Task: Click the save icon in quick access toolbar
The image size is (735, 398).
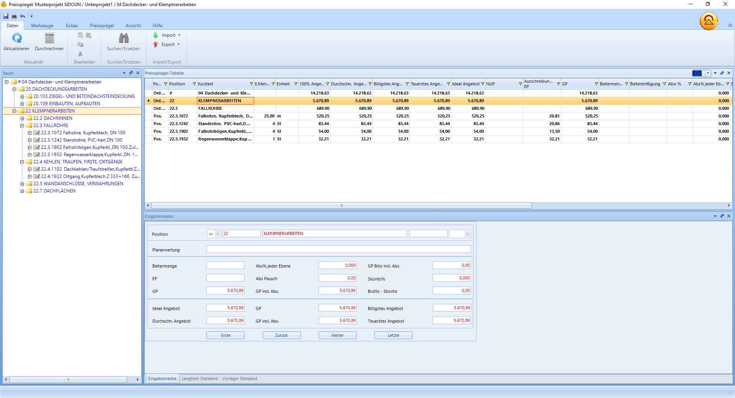Action: point(6,16)
